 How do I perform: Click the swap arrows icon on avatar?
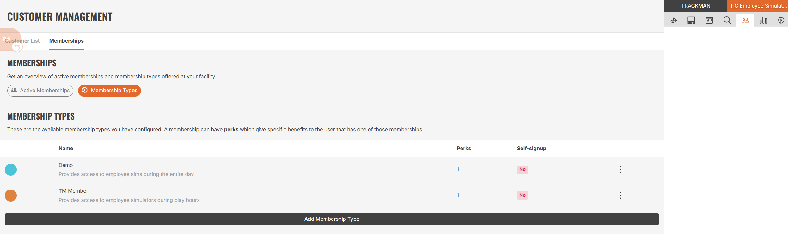(x=17, y=47)
